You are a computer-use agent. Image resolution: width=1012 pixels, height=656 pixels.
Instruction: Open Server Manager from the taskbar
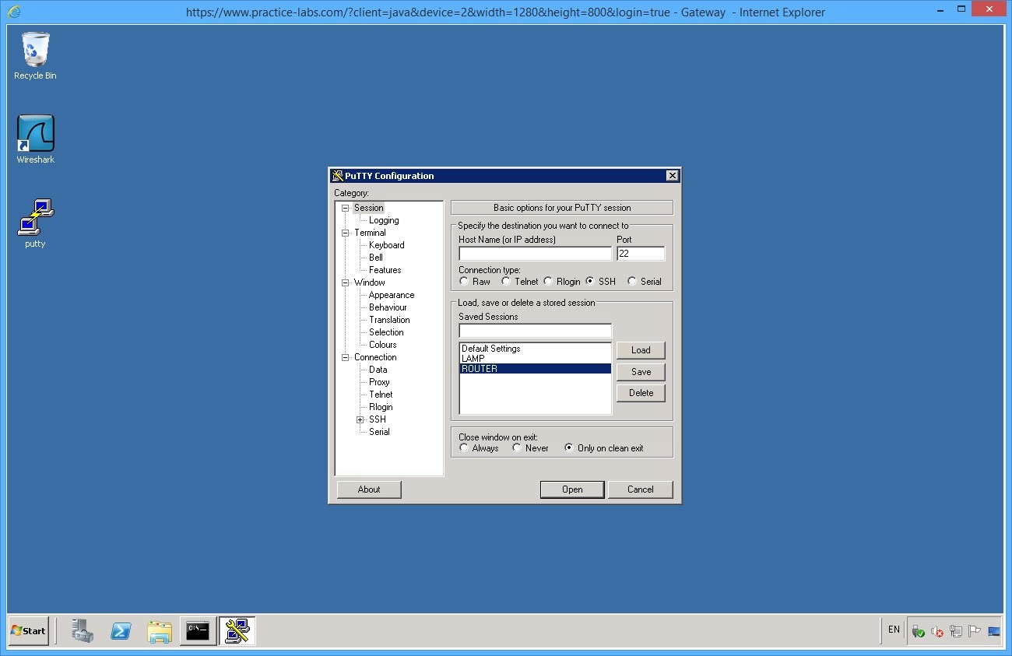point(82,631)
